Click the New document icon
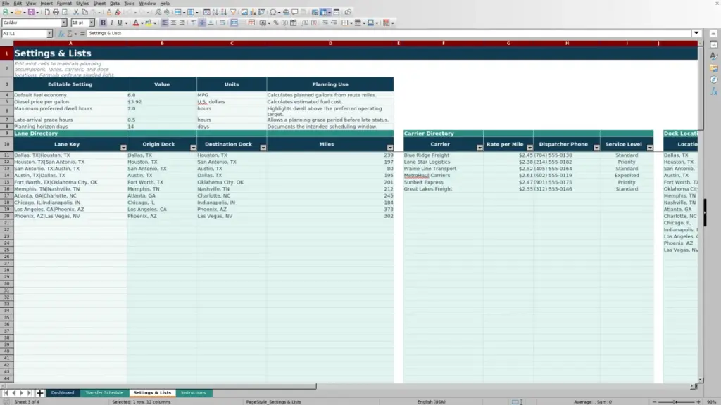 click(6, 13)
